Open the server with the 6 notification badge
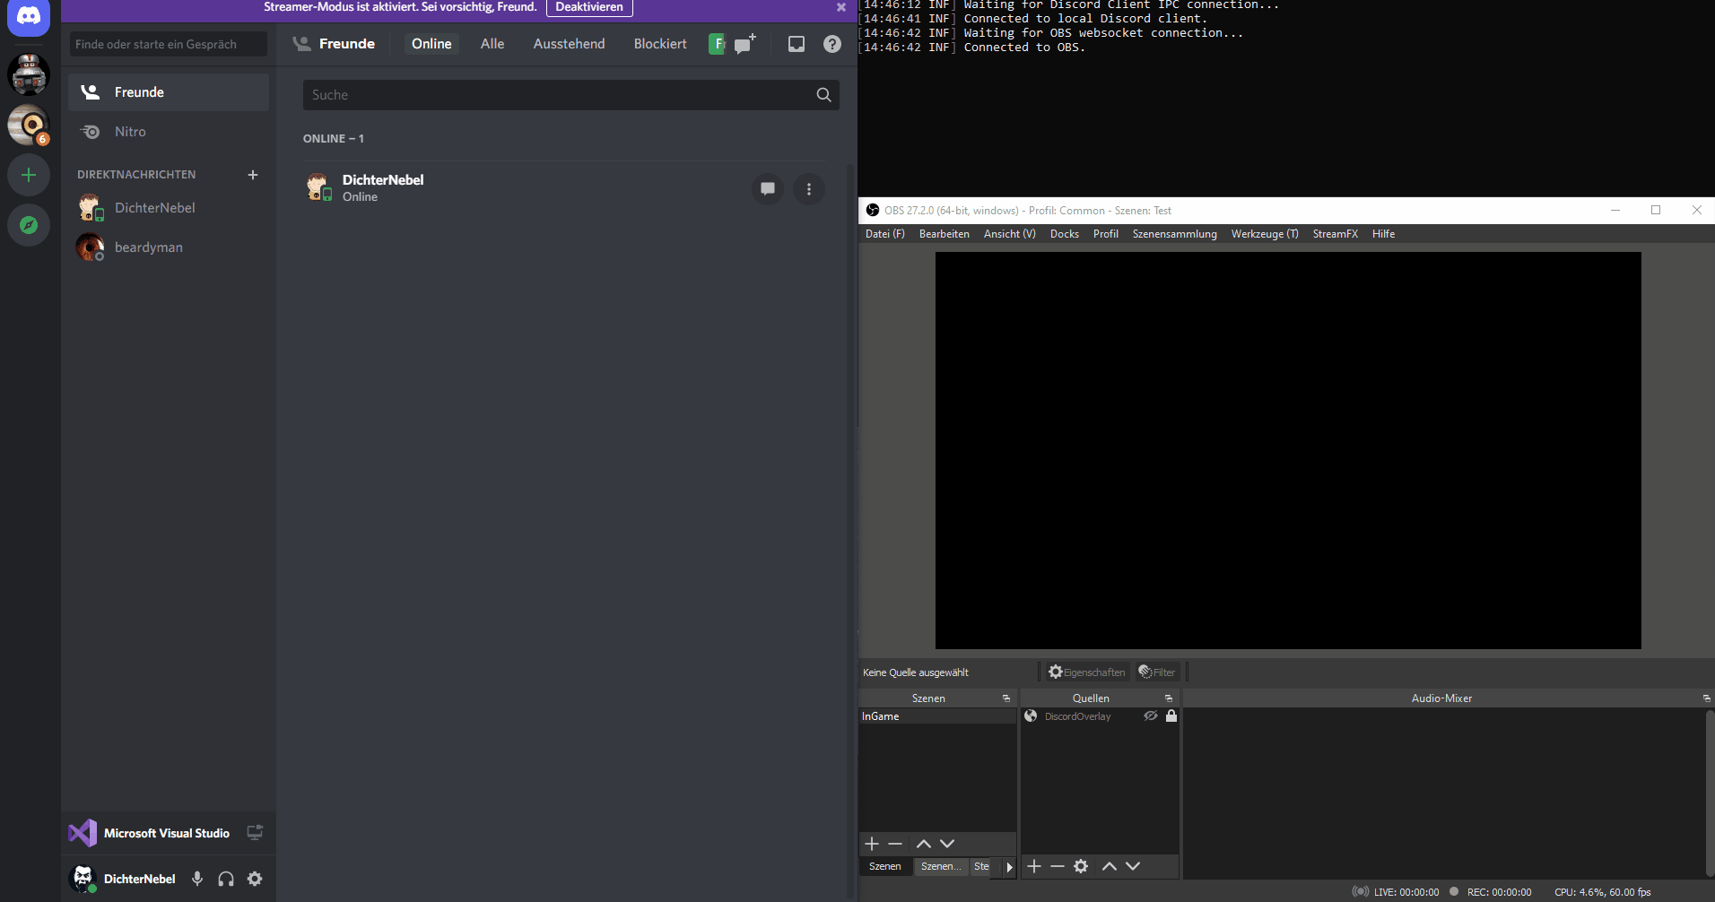This screenshot has height=902, width=1715. point(29,125)
